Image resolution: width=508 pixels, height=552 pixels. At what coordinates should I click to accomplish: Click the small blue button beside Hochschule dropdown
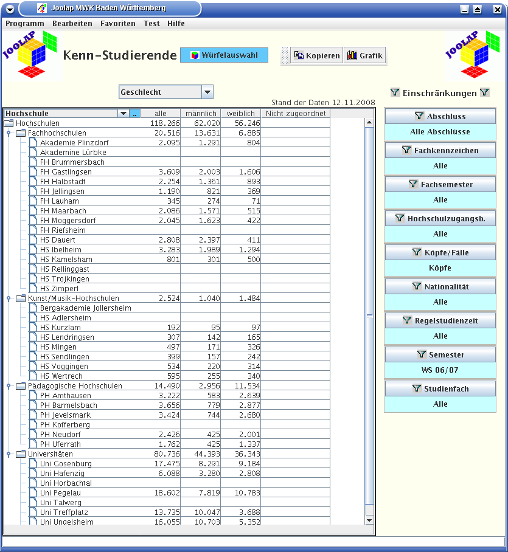tap(135, 114)
